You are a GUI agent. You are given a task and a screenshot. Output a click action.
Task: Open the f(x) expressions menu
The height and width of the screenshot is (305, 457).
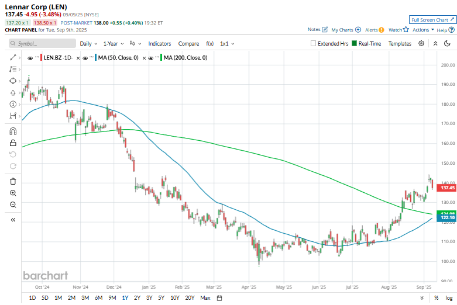(x=210, y=44)
